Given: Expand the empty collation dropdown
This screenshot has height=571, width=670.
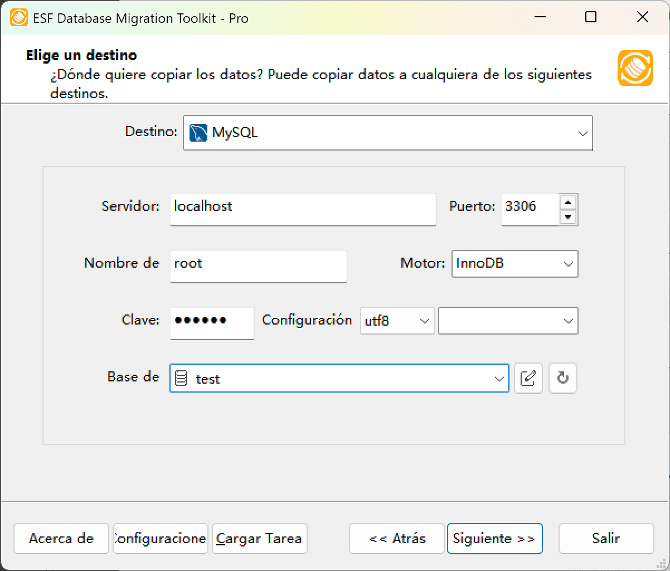Looking at the screenshot, I should (x=567, y=321).
